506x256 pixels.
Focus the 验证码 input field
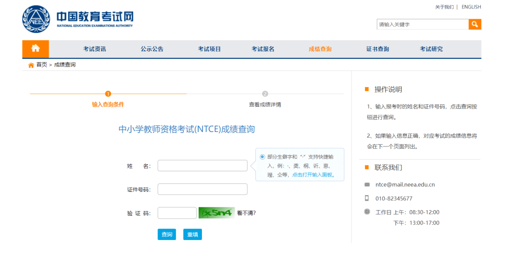[x=177, y=213]
